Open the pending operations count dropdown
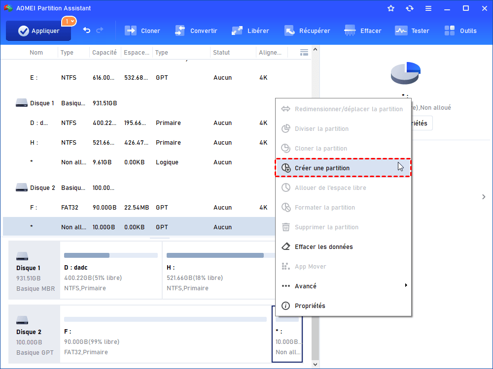The width and height of the screenshot is (493, 369). tap(69, 21)
